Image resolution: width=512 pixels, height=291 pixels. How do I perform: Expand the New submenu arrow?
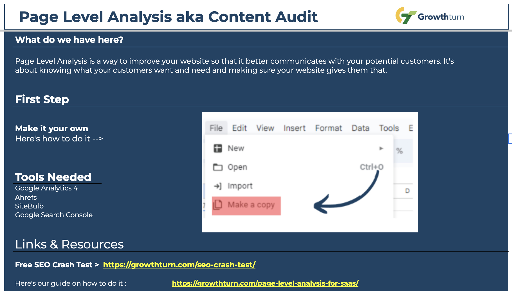382,148
